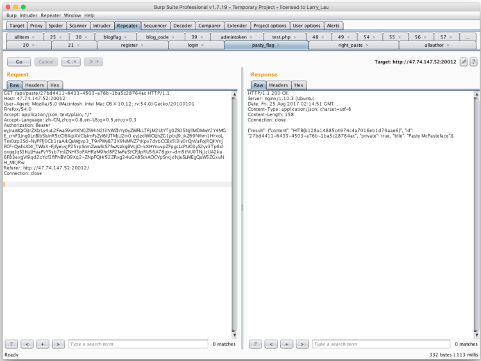
Task: Switch response view to Hex tab
Action: pos(298,85)
